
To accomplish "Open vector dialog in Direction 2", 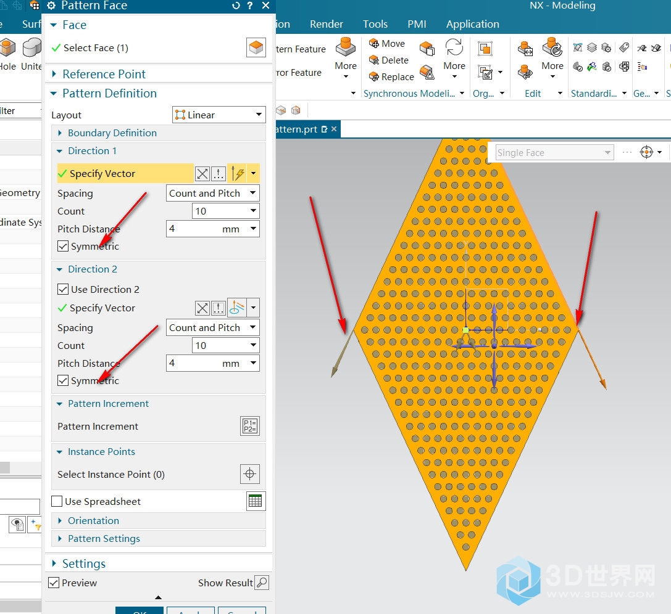I will pos(219,308).
